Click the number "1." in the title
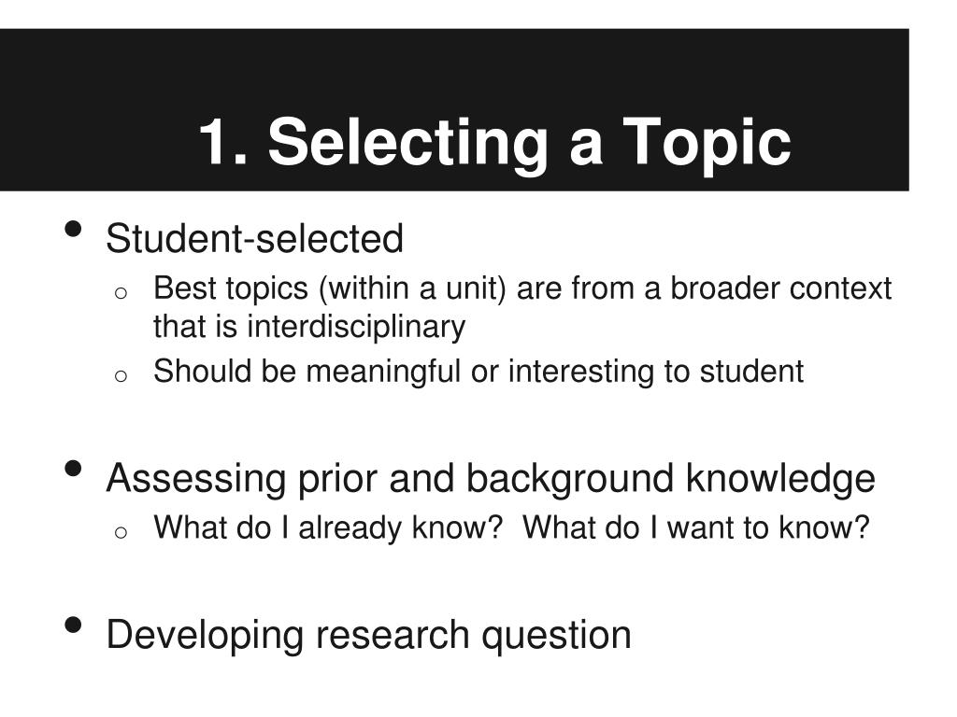This screenshot has height=717, width=957. pyautogui.click(x=222, y=143)
